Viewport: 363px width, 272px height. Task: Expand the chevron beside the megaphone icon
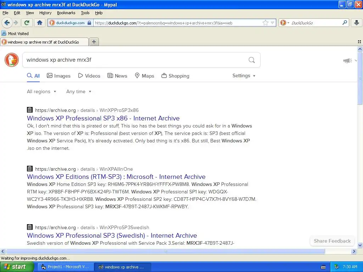(356, 61)
